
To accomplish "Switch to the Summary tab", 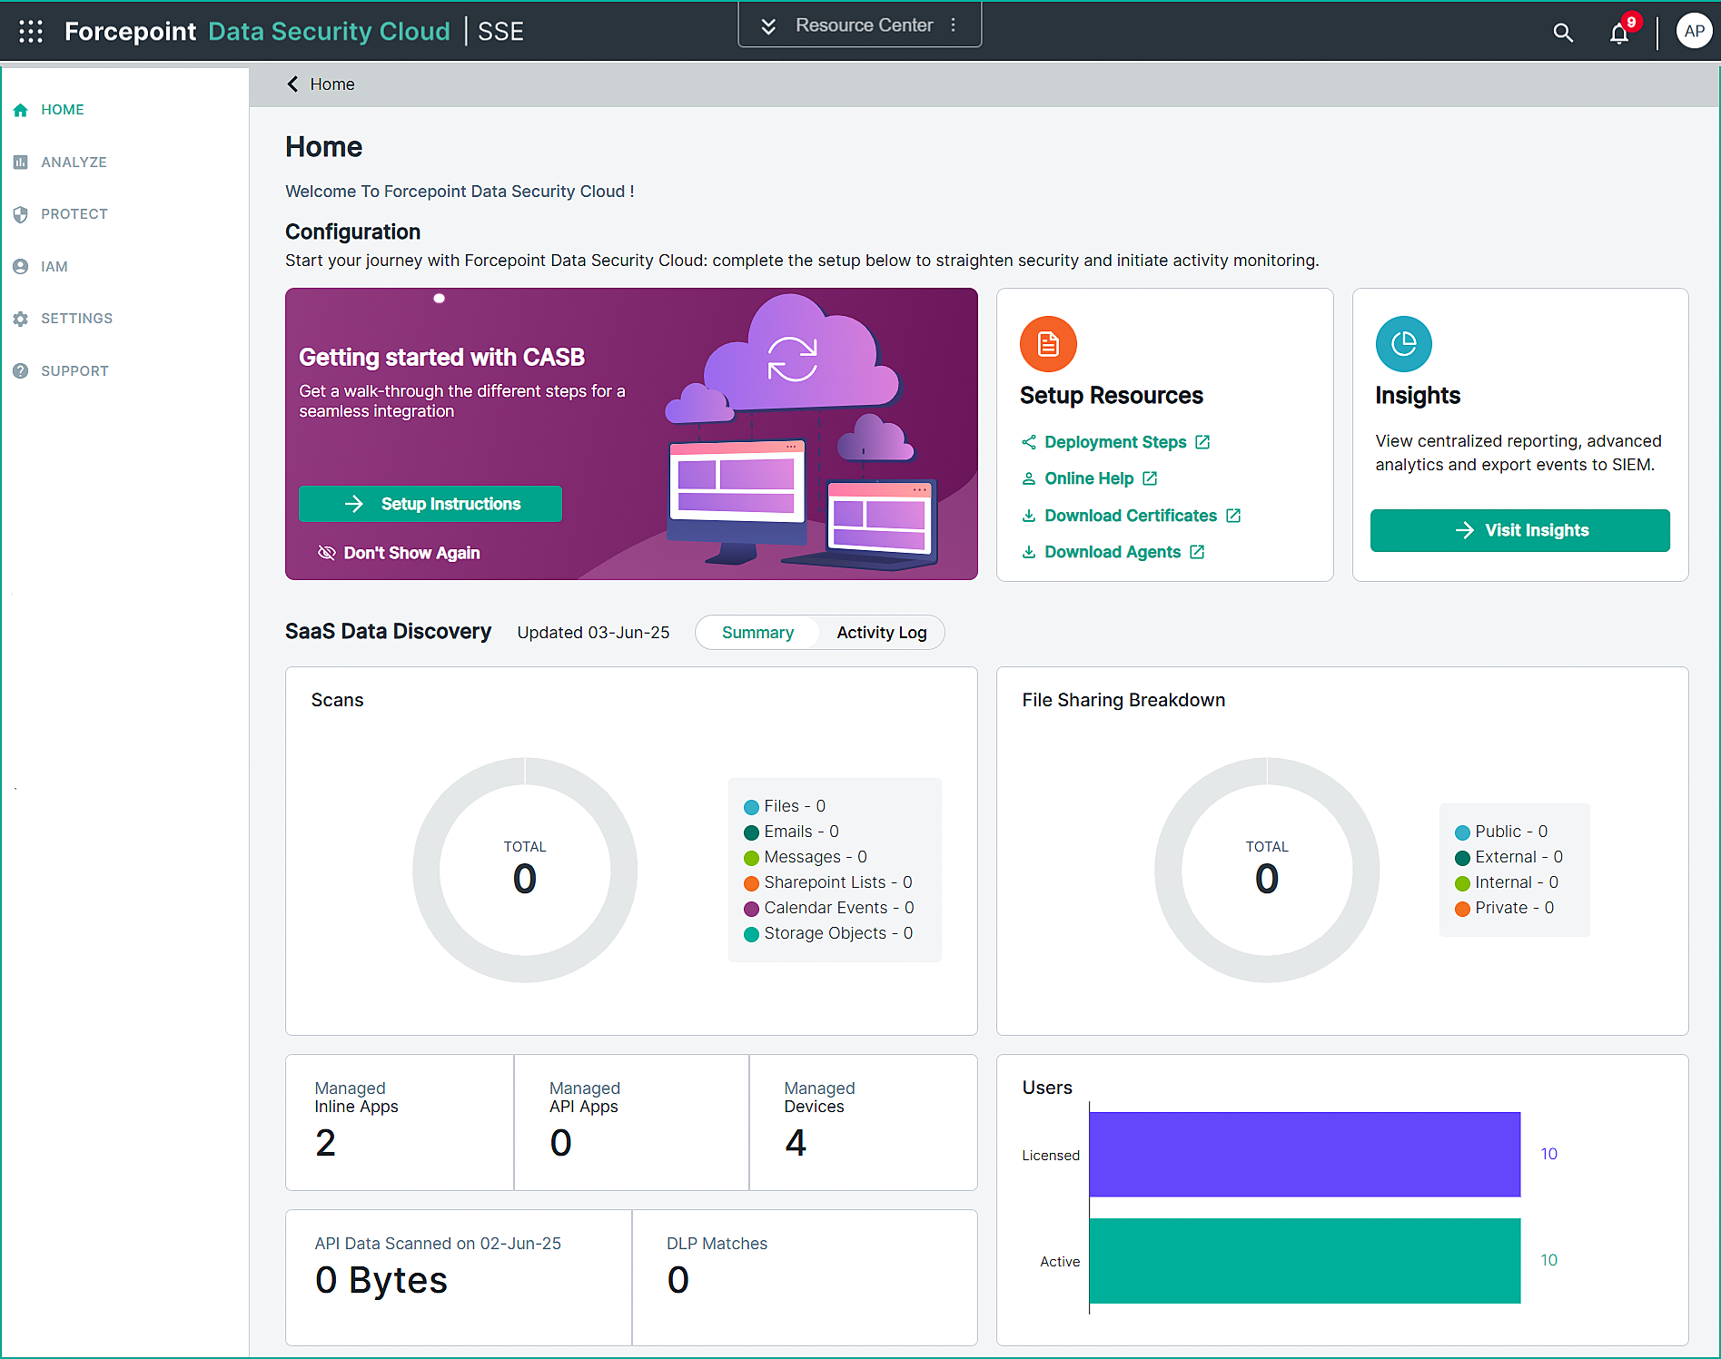I will coord(757,633).
